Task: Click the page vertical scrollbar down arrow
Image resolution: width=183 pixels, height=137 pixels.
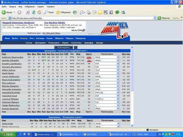Action: click(x=132, y=126)
